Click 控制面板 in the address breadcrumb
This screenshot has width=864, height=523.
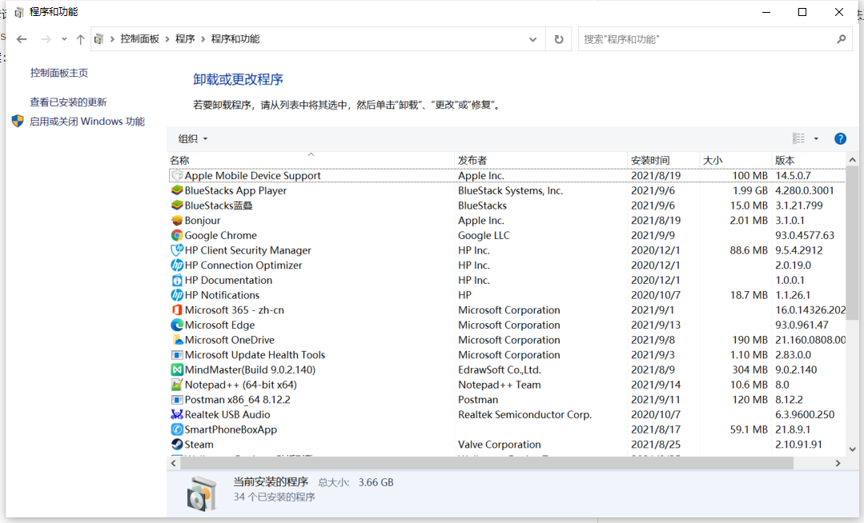coord(140,39)
